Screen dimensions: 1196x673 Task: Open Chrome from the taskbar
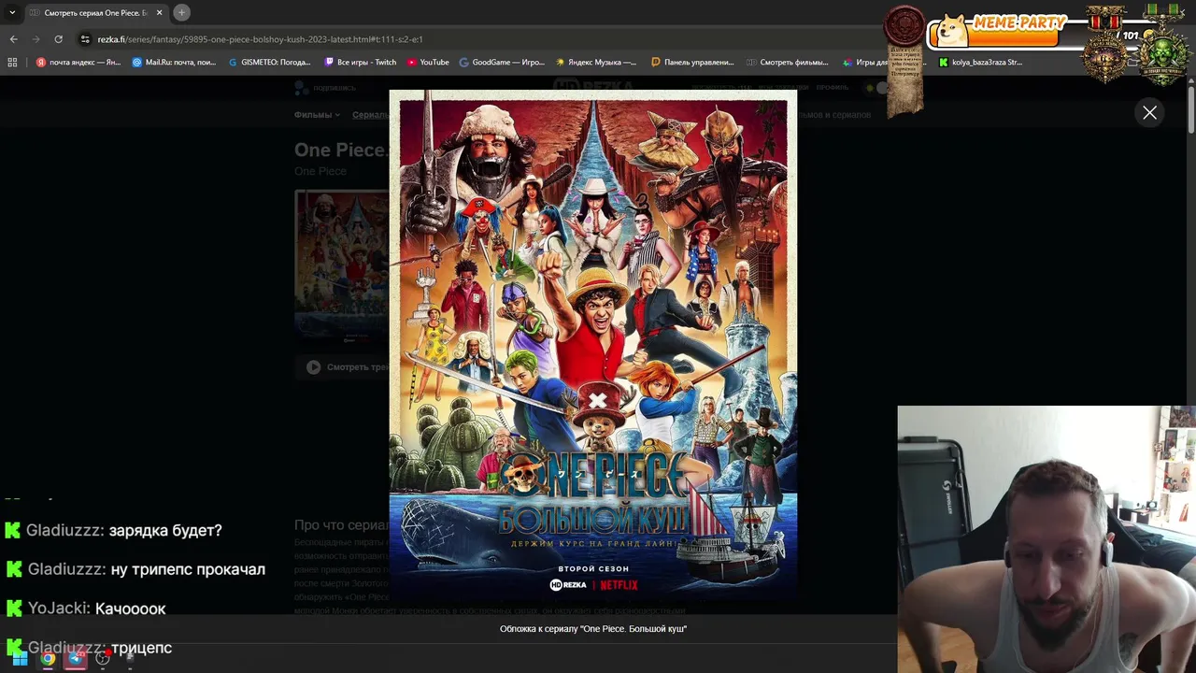pyautogui.click(x=48, y=658)
